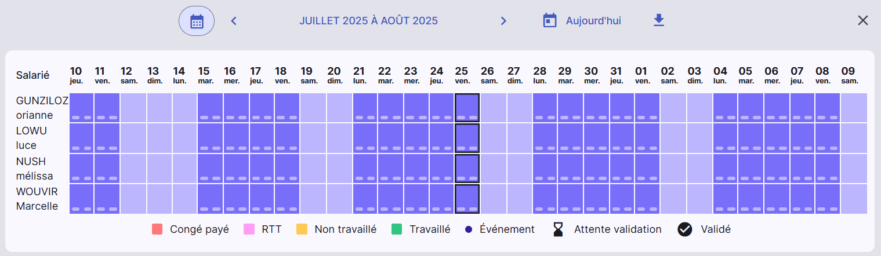
Task: Click the Attente validation hourglass icon
Action: click(558, 230)
